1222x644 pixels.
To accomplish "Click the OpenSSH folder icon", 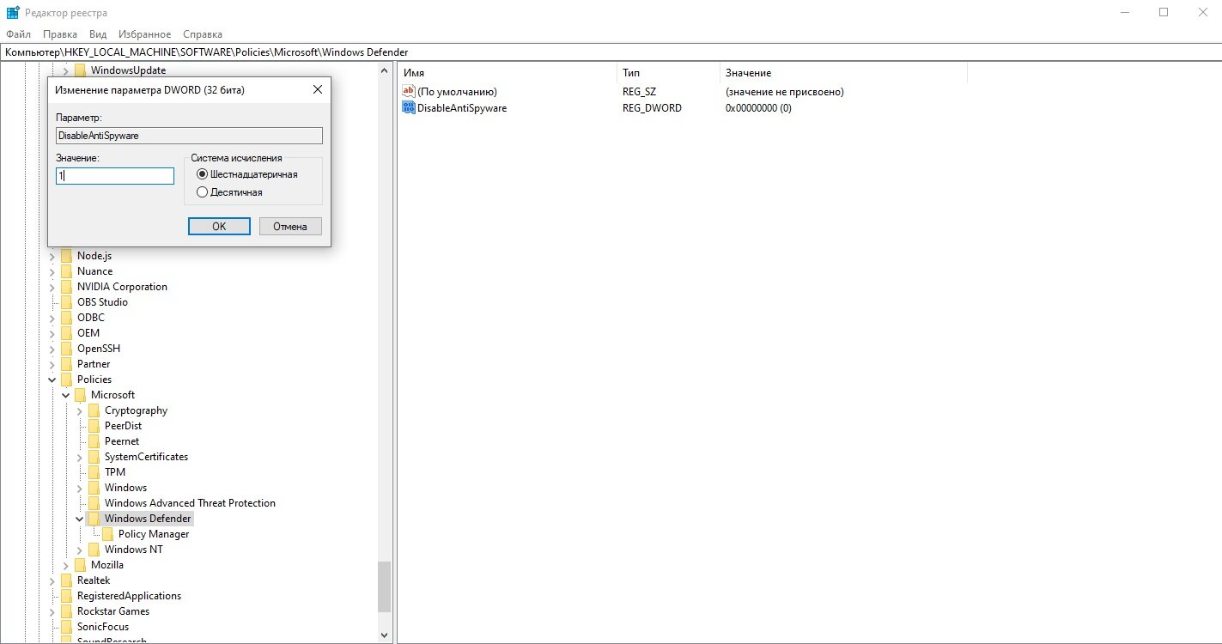I will click(x=67, y=349).
